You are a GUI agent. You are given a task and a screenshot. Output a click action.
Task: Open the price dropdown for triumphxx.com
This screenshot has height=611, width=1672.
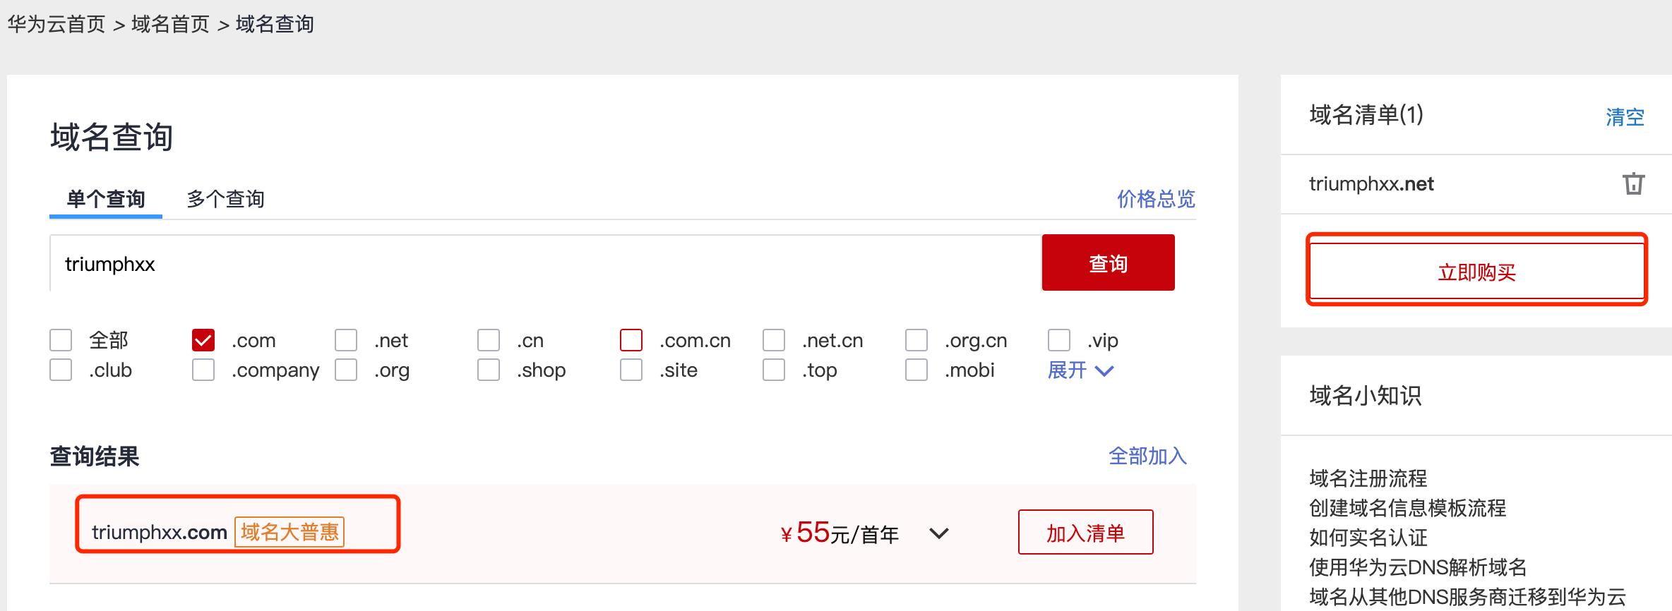[939, 534]
